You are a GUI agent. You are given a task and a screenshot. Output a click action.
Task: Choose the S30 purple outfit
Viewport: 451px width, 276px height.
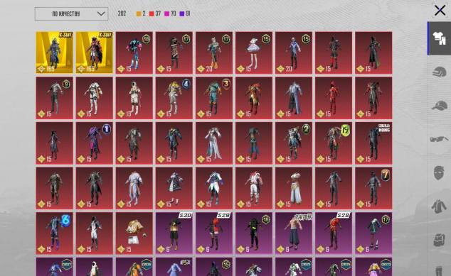pyautogui.click(x=174, y=233)
